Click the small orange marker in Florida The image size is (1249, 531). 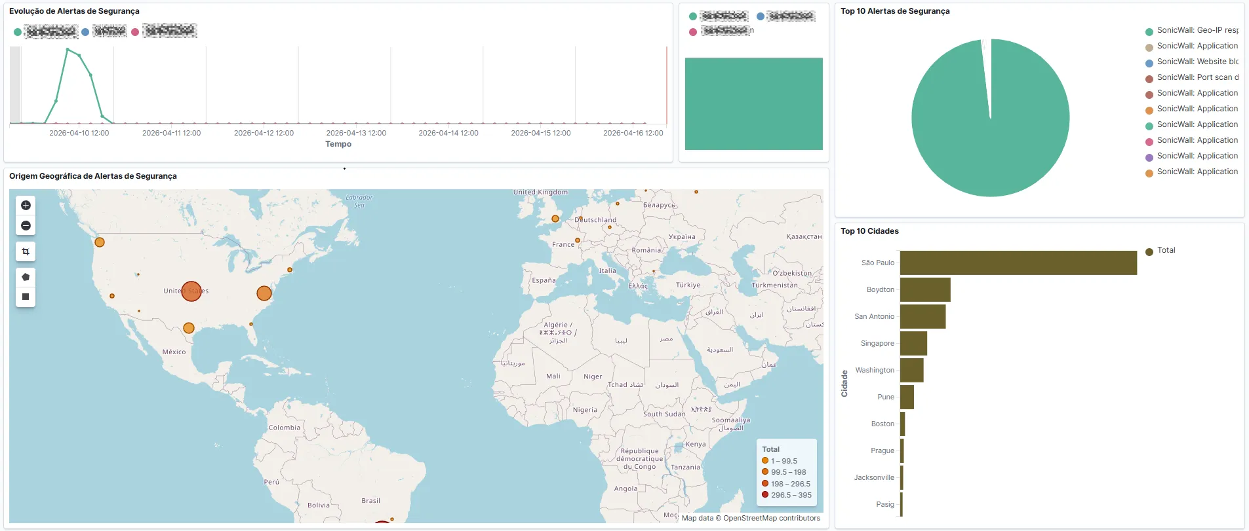251,323
